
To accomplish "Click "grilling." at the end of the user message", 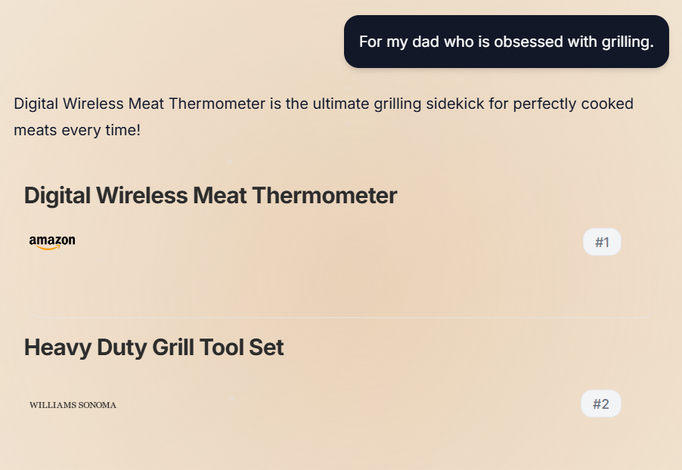I will click(x=627, y=42).
